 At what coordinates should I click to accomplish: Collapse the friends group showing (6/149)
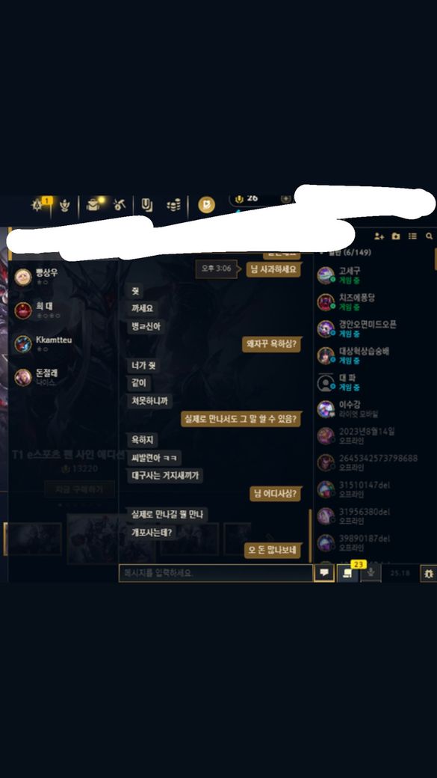point(345,253)
